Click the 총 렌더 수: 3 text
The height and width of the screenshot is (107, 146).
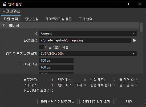click(128, 80)
